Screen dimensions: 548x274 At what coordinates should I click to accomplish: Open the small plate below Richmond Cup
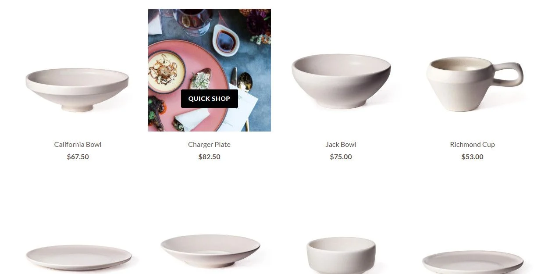click(473, 262)
